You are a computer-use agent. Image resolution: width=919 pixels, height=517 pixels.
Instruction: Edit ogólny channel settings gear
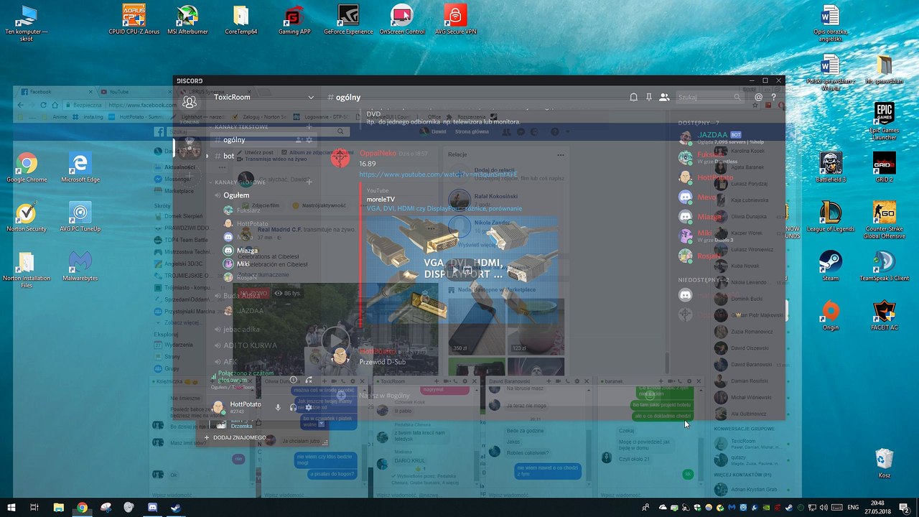[x=309, y=140]
